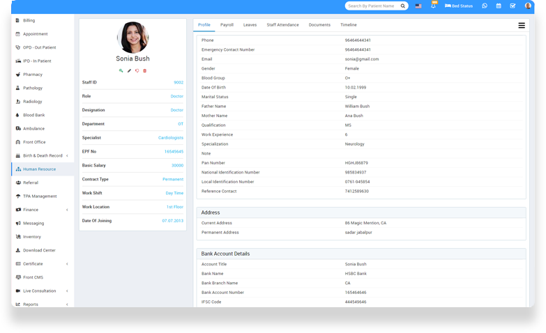Screen dimensions: 546x333
Task: Open WhatsApp icon in the header
Action: click(485, 6)
